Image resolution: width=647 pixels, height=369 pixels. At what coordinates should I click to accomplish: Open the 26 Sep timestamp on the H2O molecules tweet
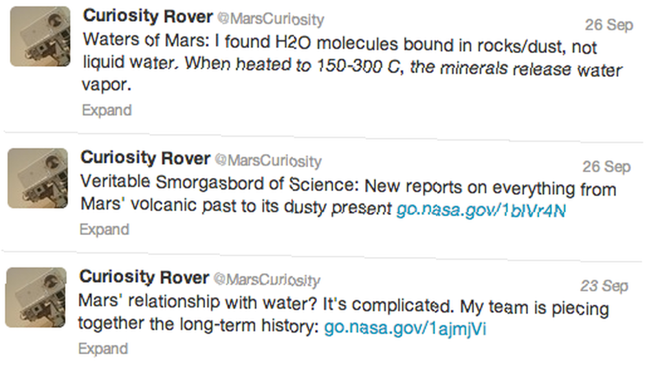pos(609,25)
